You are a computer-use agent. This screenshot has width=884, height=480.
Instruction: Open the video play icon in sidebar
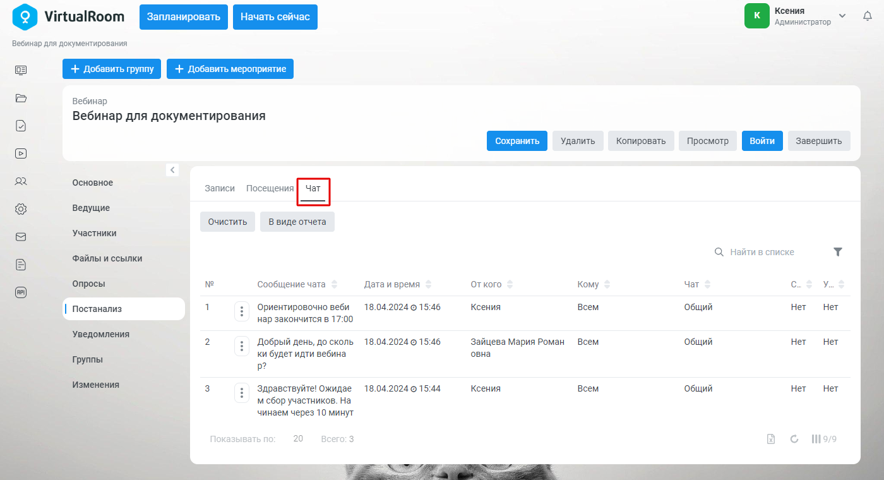(21, 153)
